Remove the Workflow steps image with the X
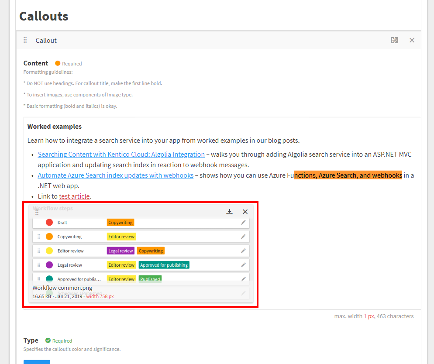434x364 pixels. (x=245, y=211)
